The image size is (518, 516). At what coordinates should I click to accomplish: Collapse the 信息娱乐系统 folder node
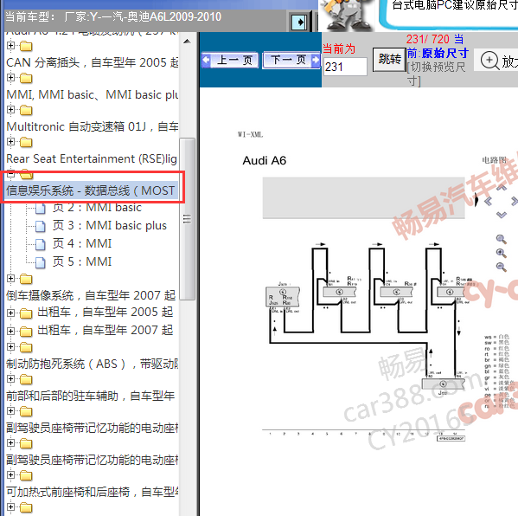[x=10, y=174]
